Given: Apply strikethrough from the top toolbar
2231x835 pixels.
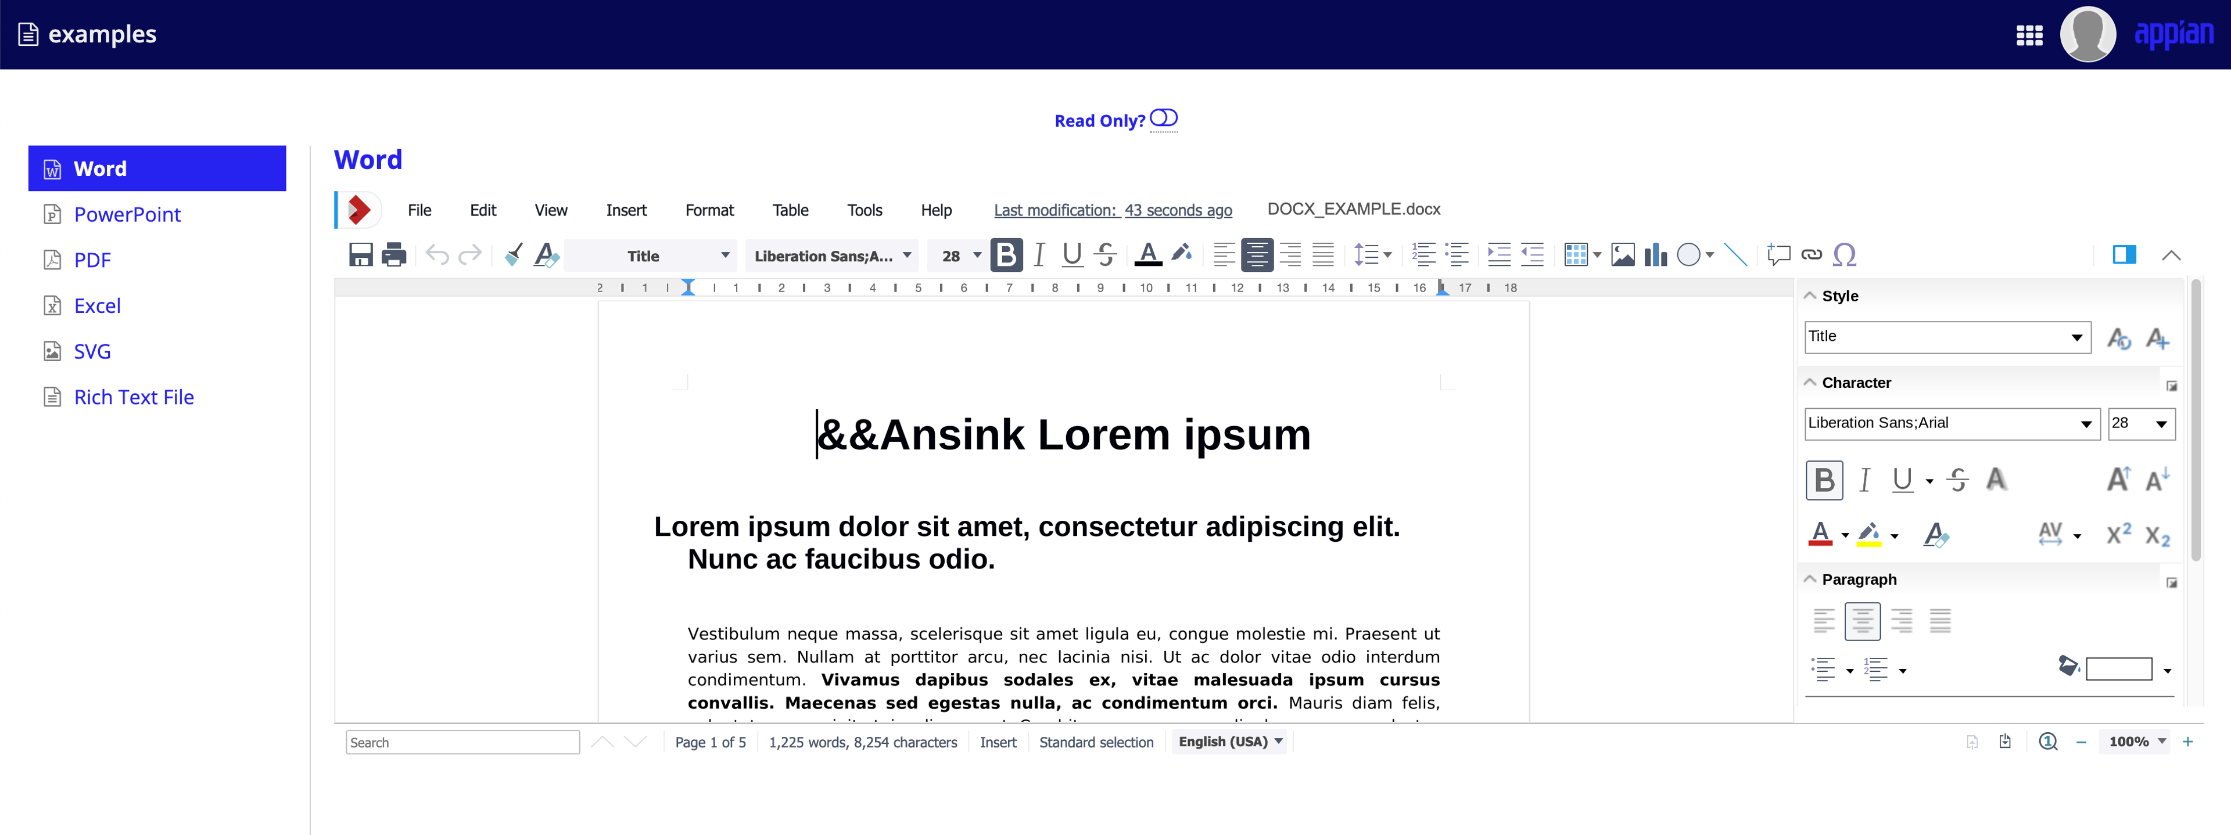Looking at the screenshot, I should (1105, 255).
